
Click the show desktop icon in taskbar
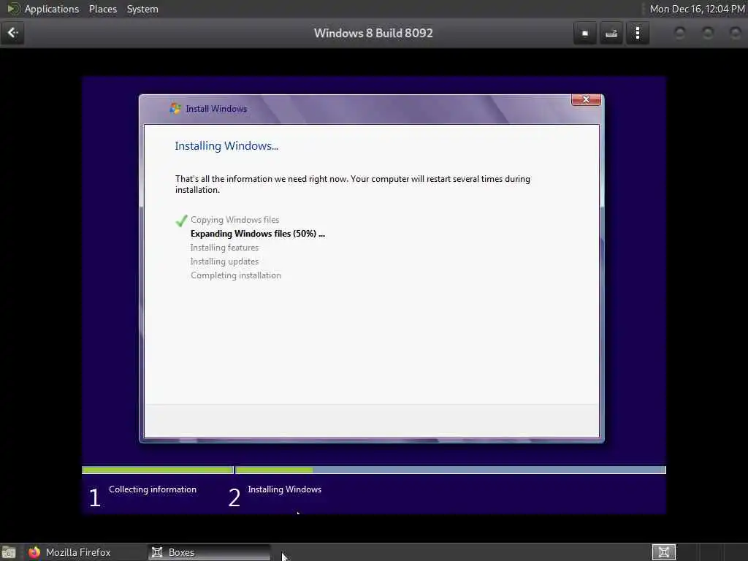(9, 553)
